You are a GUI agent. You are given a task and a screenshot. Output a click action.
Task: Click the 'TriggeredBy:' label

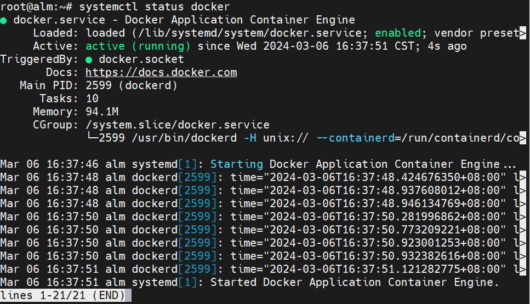tap(39, 59)
